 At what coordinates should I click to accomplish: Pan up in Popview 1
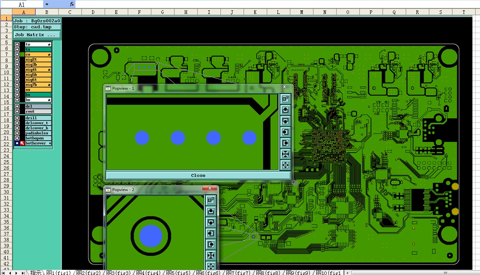coord(286,110)
